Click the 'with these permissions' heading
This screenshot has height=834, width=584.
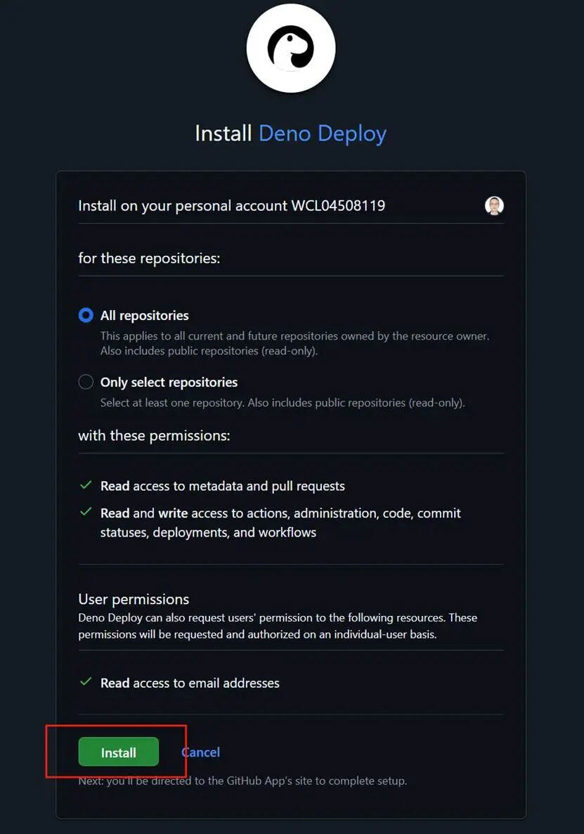click(154, 435)
